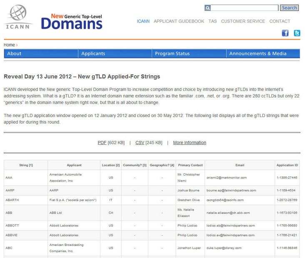This screenshot has width=305, height=258.
Task: Open the Applicants menu tab
Action: 115,53
